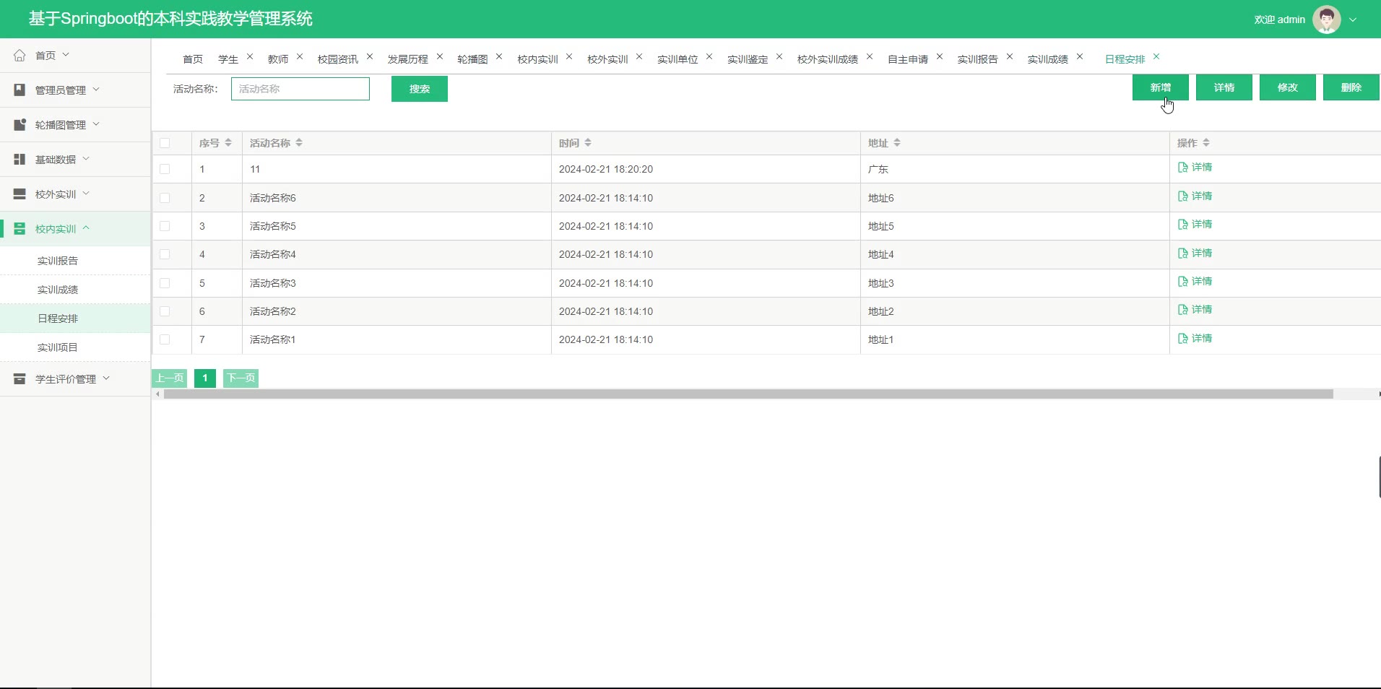Screen dimensions: 1381x689
Task: Expand the 轮播图管理 chevron
Action: point(96,123)
